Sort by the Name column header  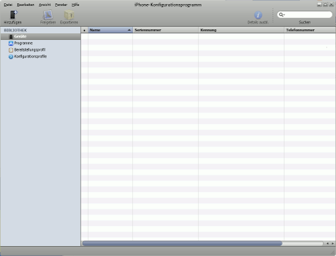pyautogui.click(x=110, y=30)
